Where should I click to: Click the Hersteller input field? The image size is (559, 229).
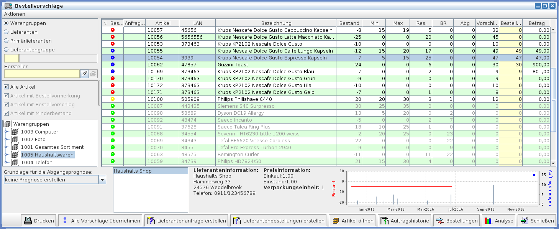coord(42,74)
